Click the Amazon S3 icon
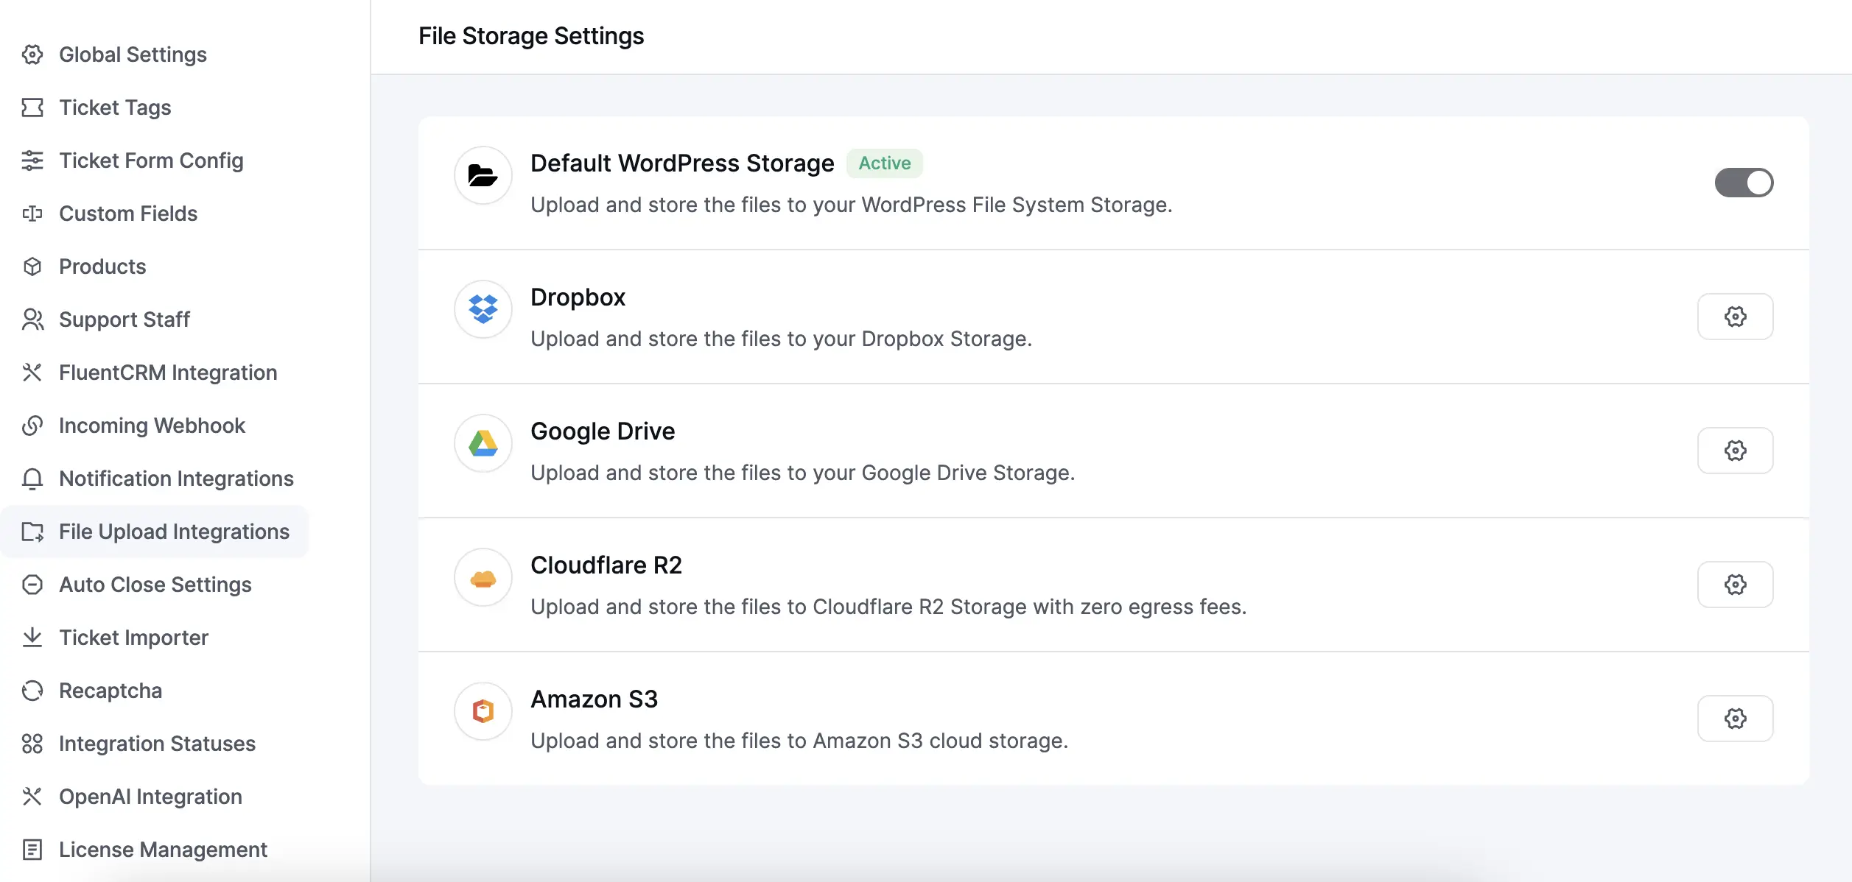The height and width of the screenshot is (882, 1852). pos(482,710)
